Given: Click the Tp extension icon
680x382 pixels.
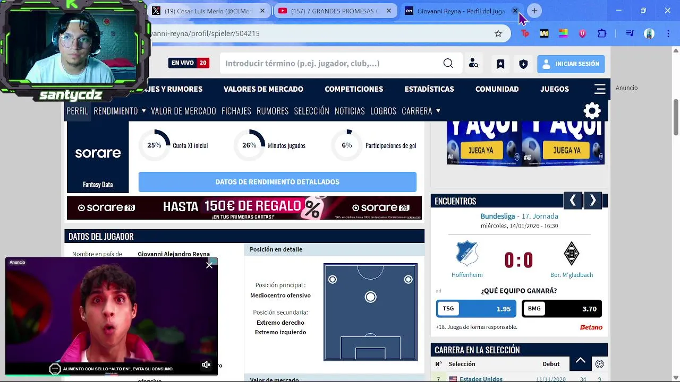Looking at the screenshot, I should (525, 33).
